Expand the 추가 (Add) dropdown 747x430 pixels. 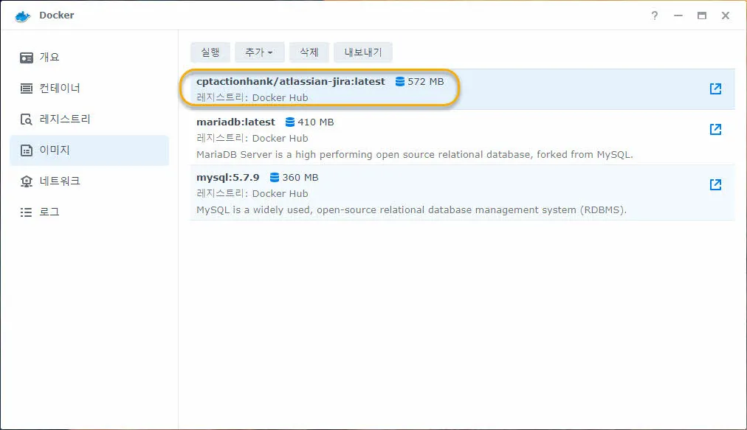[259, 52]
